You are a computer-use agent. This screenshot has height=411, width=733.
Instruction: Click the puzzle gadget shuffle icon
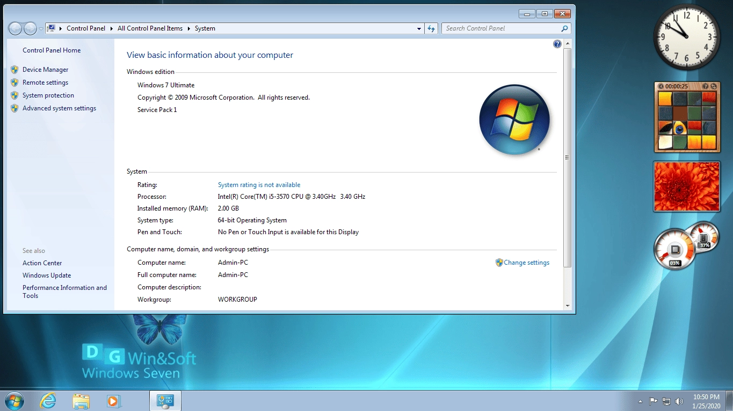click(x=714, y=86)
